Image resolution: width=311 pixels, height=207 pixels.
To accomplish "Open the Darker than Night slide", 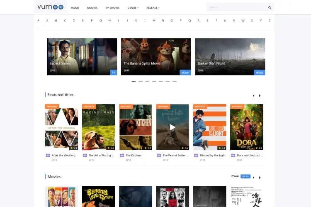I will (230, 57).
